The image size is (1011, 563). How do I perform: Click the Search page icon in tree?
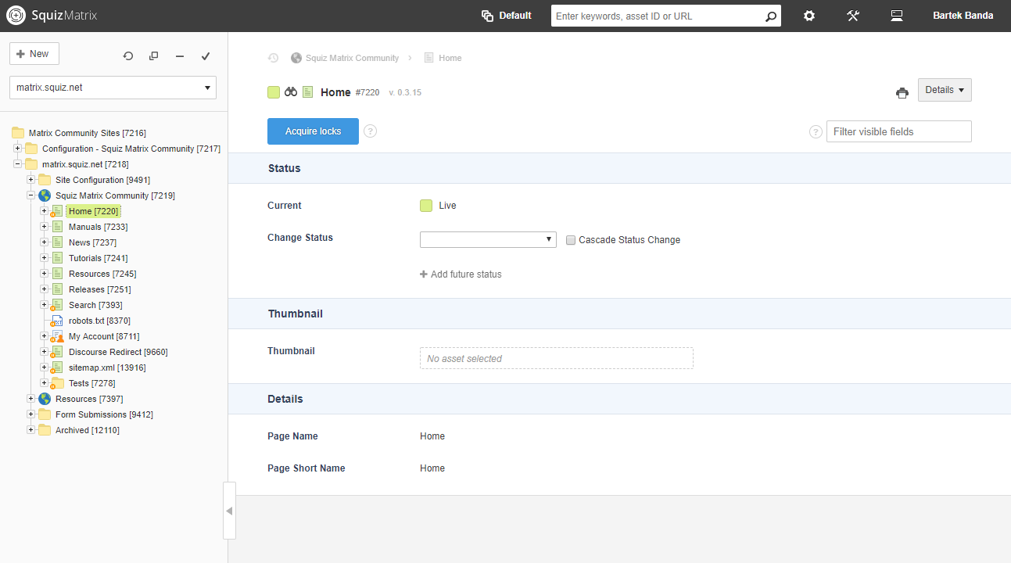click(x=57, y=305)
